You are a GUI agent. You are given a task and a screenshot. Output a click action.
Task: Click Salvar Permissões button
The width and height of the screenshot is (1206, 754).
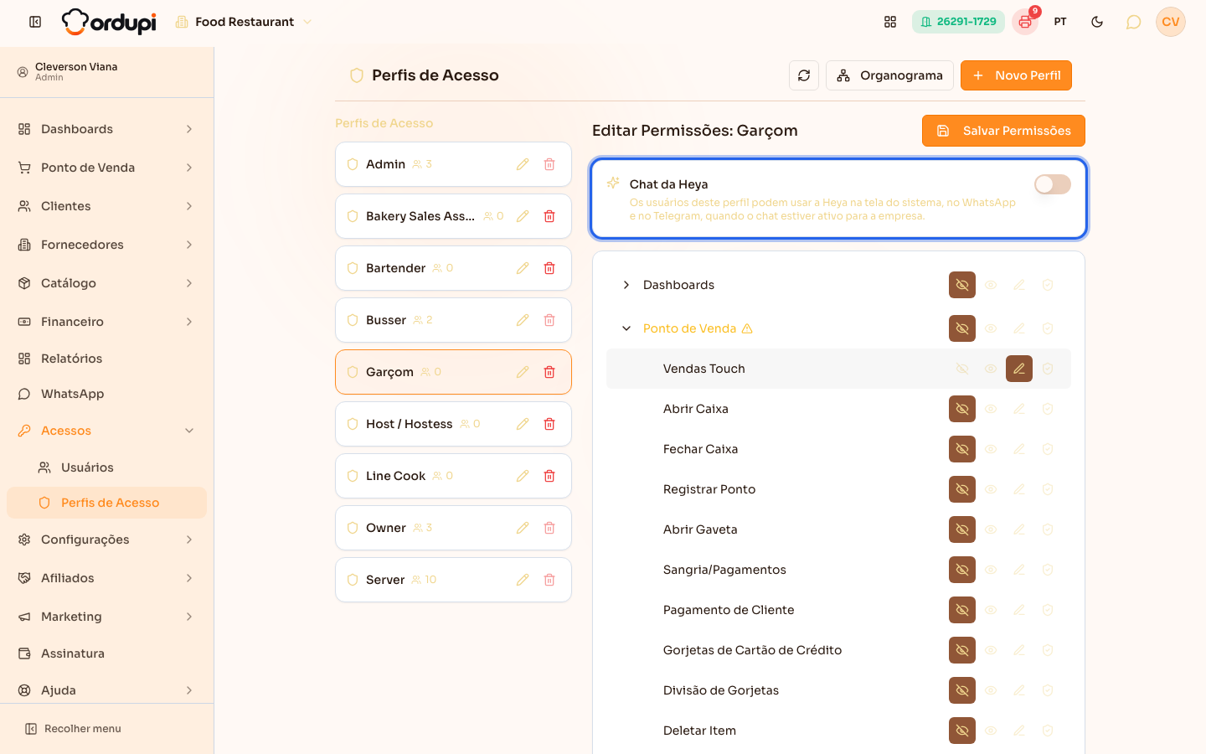[1003, 131]
